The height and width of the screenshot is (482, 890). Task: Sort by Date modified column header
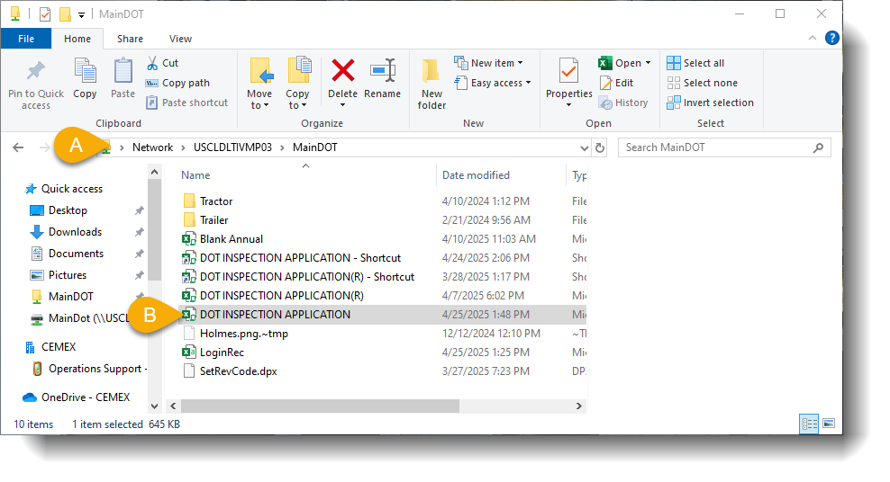(476, 175)
